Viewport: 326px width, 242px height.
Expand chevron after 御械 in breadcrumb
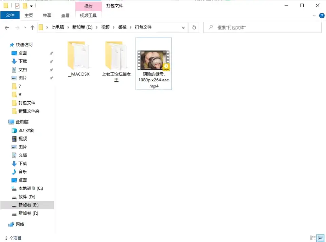[131, 27]
